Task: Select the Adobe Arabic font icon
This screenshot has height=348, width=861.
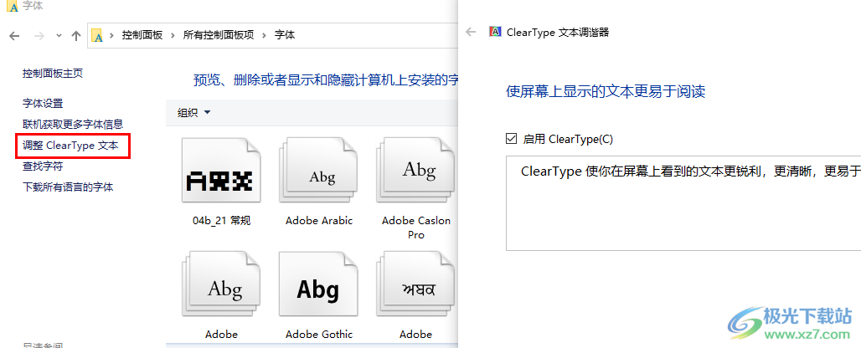Action: point(318,169)
